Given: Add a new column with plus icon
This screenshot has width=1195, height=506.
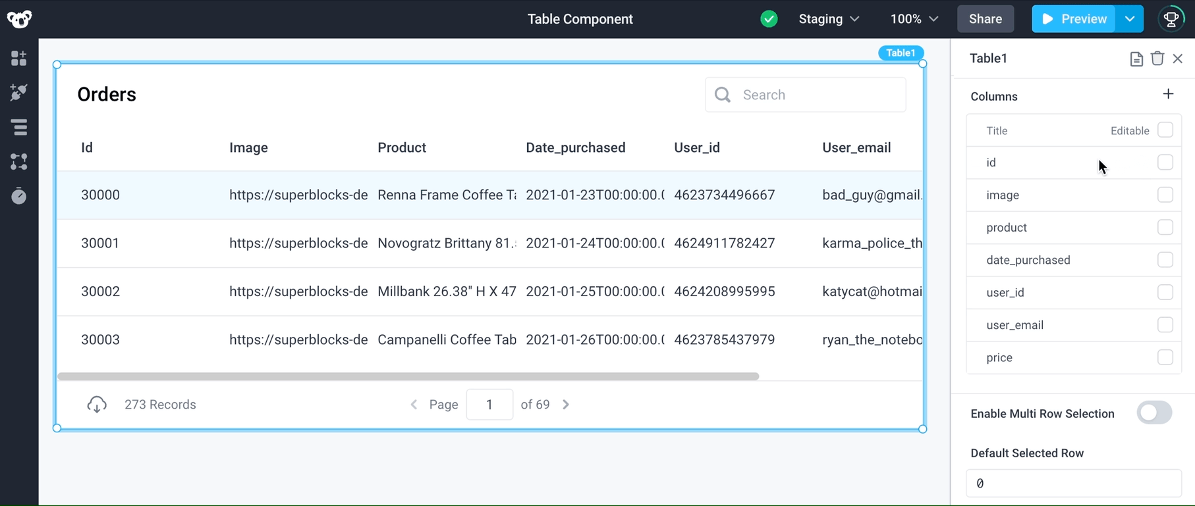Looking at the screenshot, I should (1168, 95).
